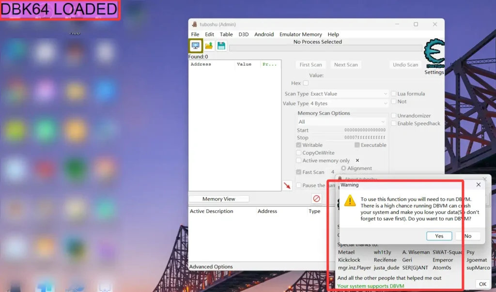Screen dimensions: 496x292
Task: Click the red arrow add-address icon
Action: pos(287,185)
